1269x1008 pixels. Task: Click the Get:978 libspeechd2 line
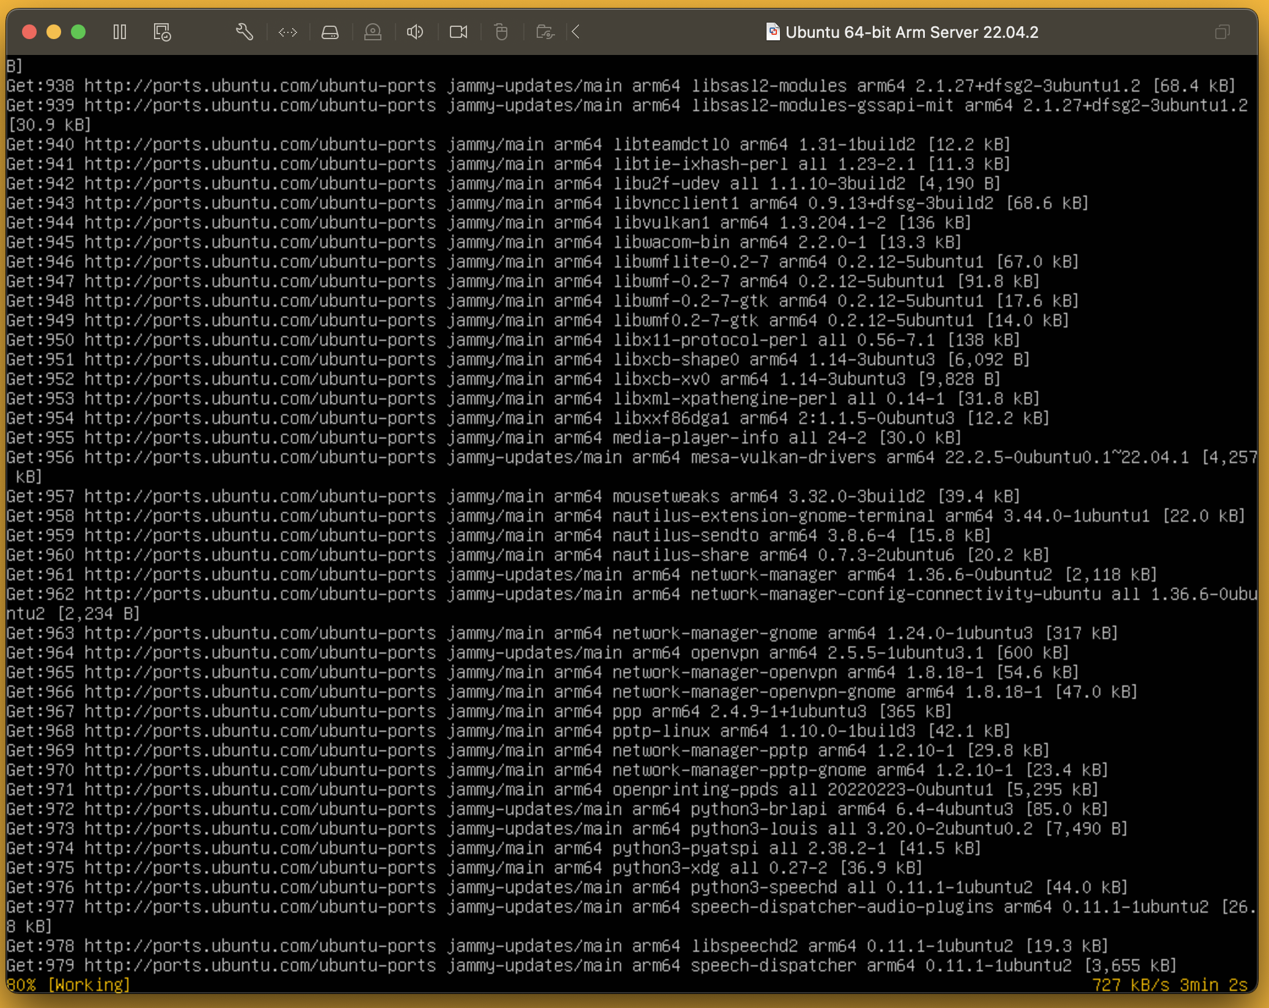[x=557, y=946]
